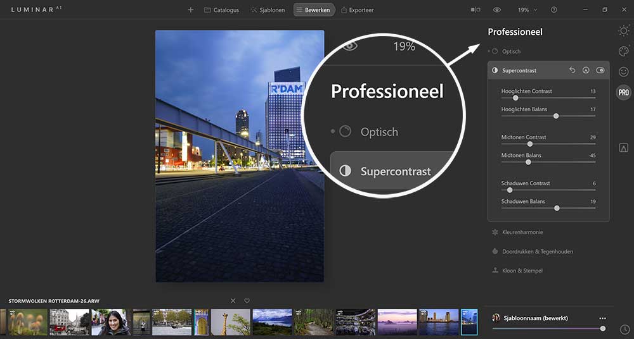Screen dimensions: 634x339
Task: Select the Bewerken tab
Action: [x=314, y=9]
